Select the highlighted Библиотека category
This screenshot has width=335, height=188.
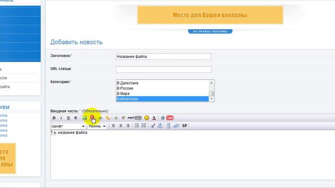click(x=162, y=99)
